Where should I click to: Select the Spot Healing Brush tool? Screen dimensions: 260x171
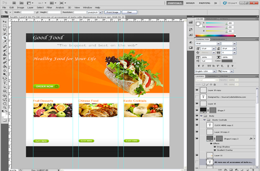click(4, 47)
